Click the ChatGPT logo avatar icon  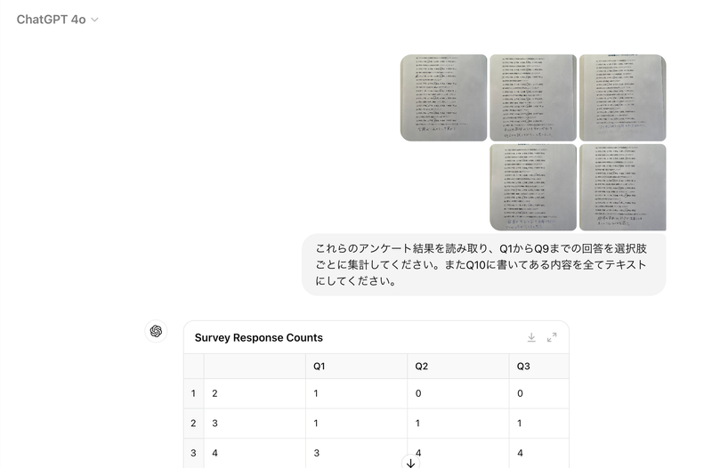pos(156,331)
